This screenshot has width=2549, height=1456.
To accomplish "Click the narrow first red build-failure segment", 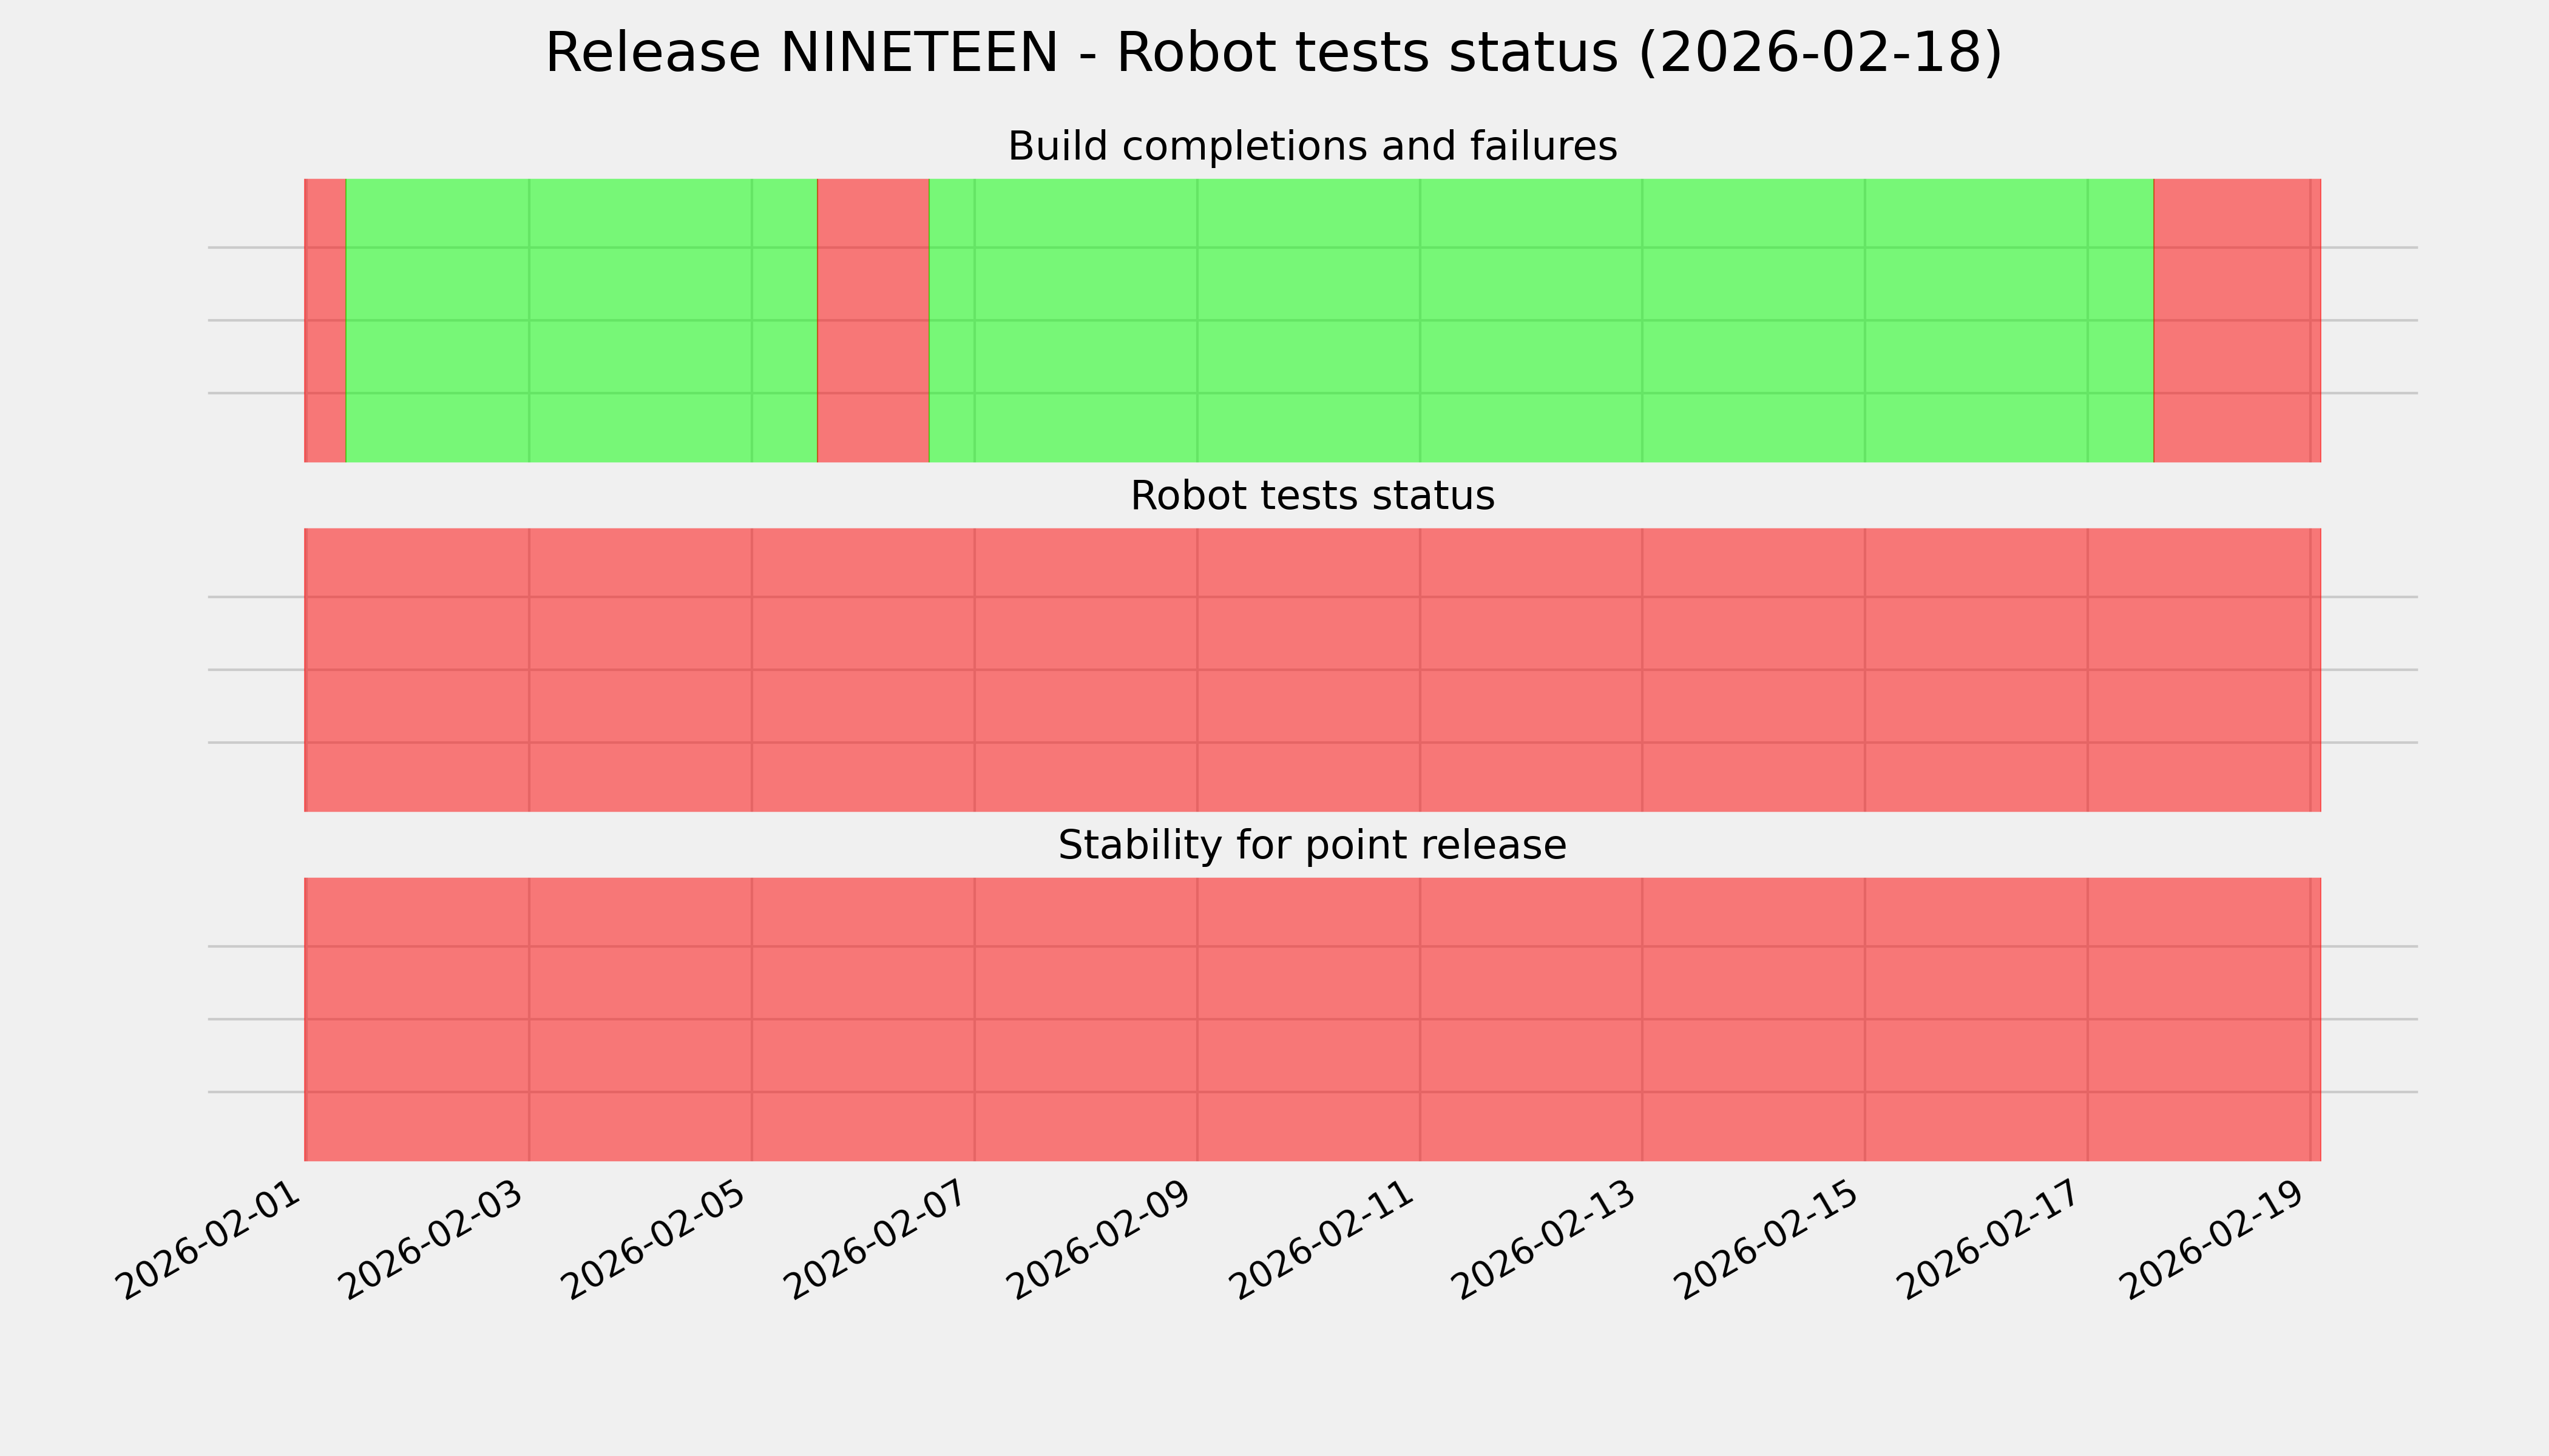I will coord(325,320).
